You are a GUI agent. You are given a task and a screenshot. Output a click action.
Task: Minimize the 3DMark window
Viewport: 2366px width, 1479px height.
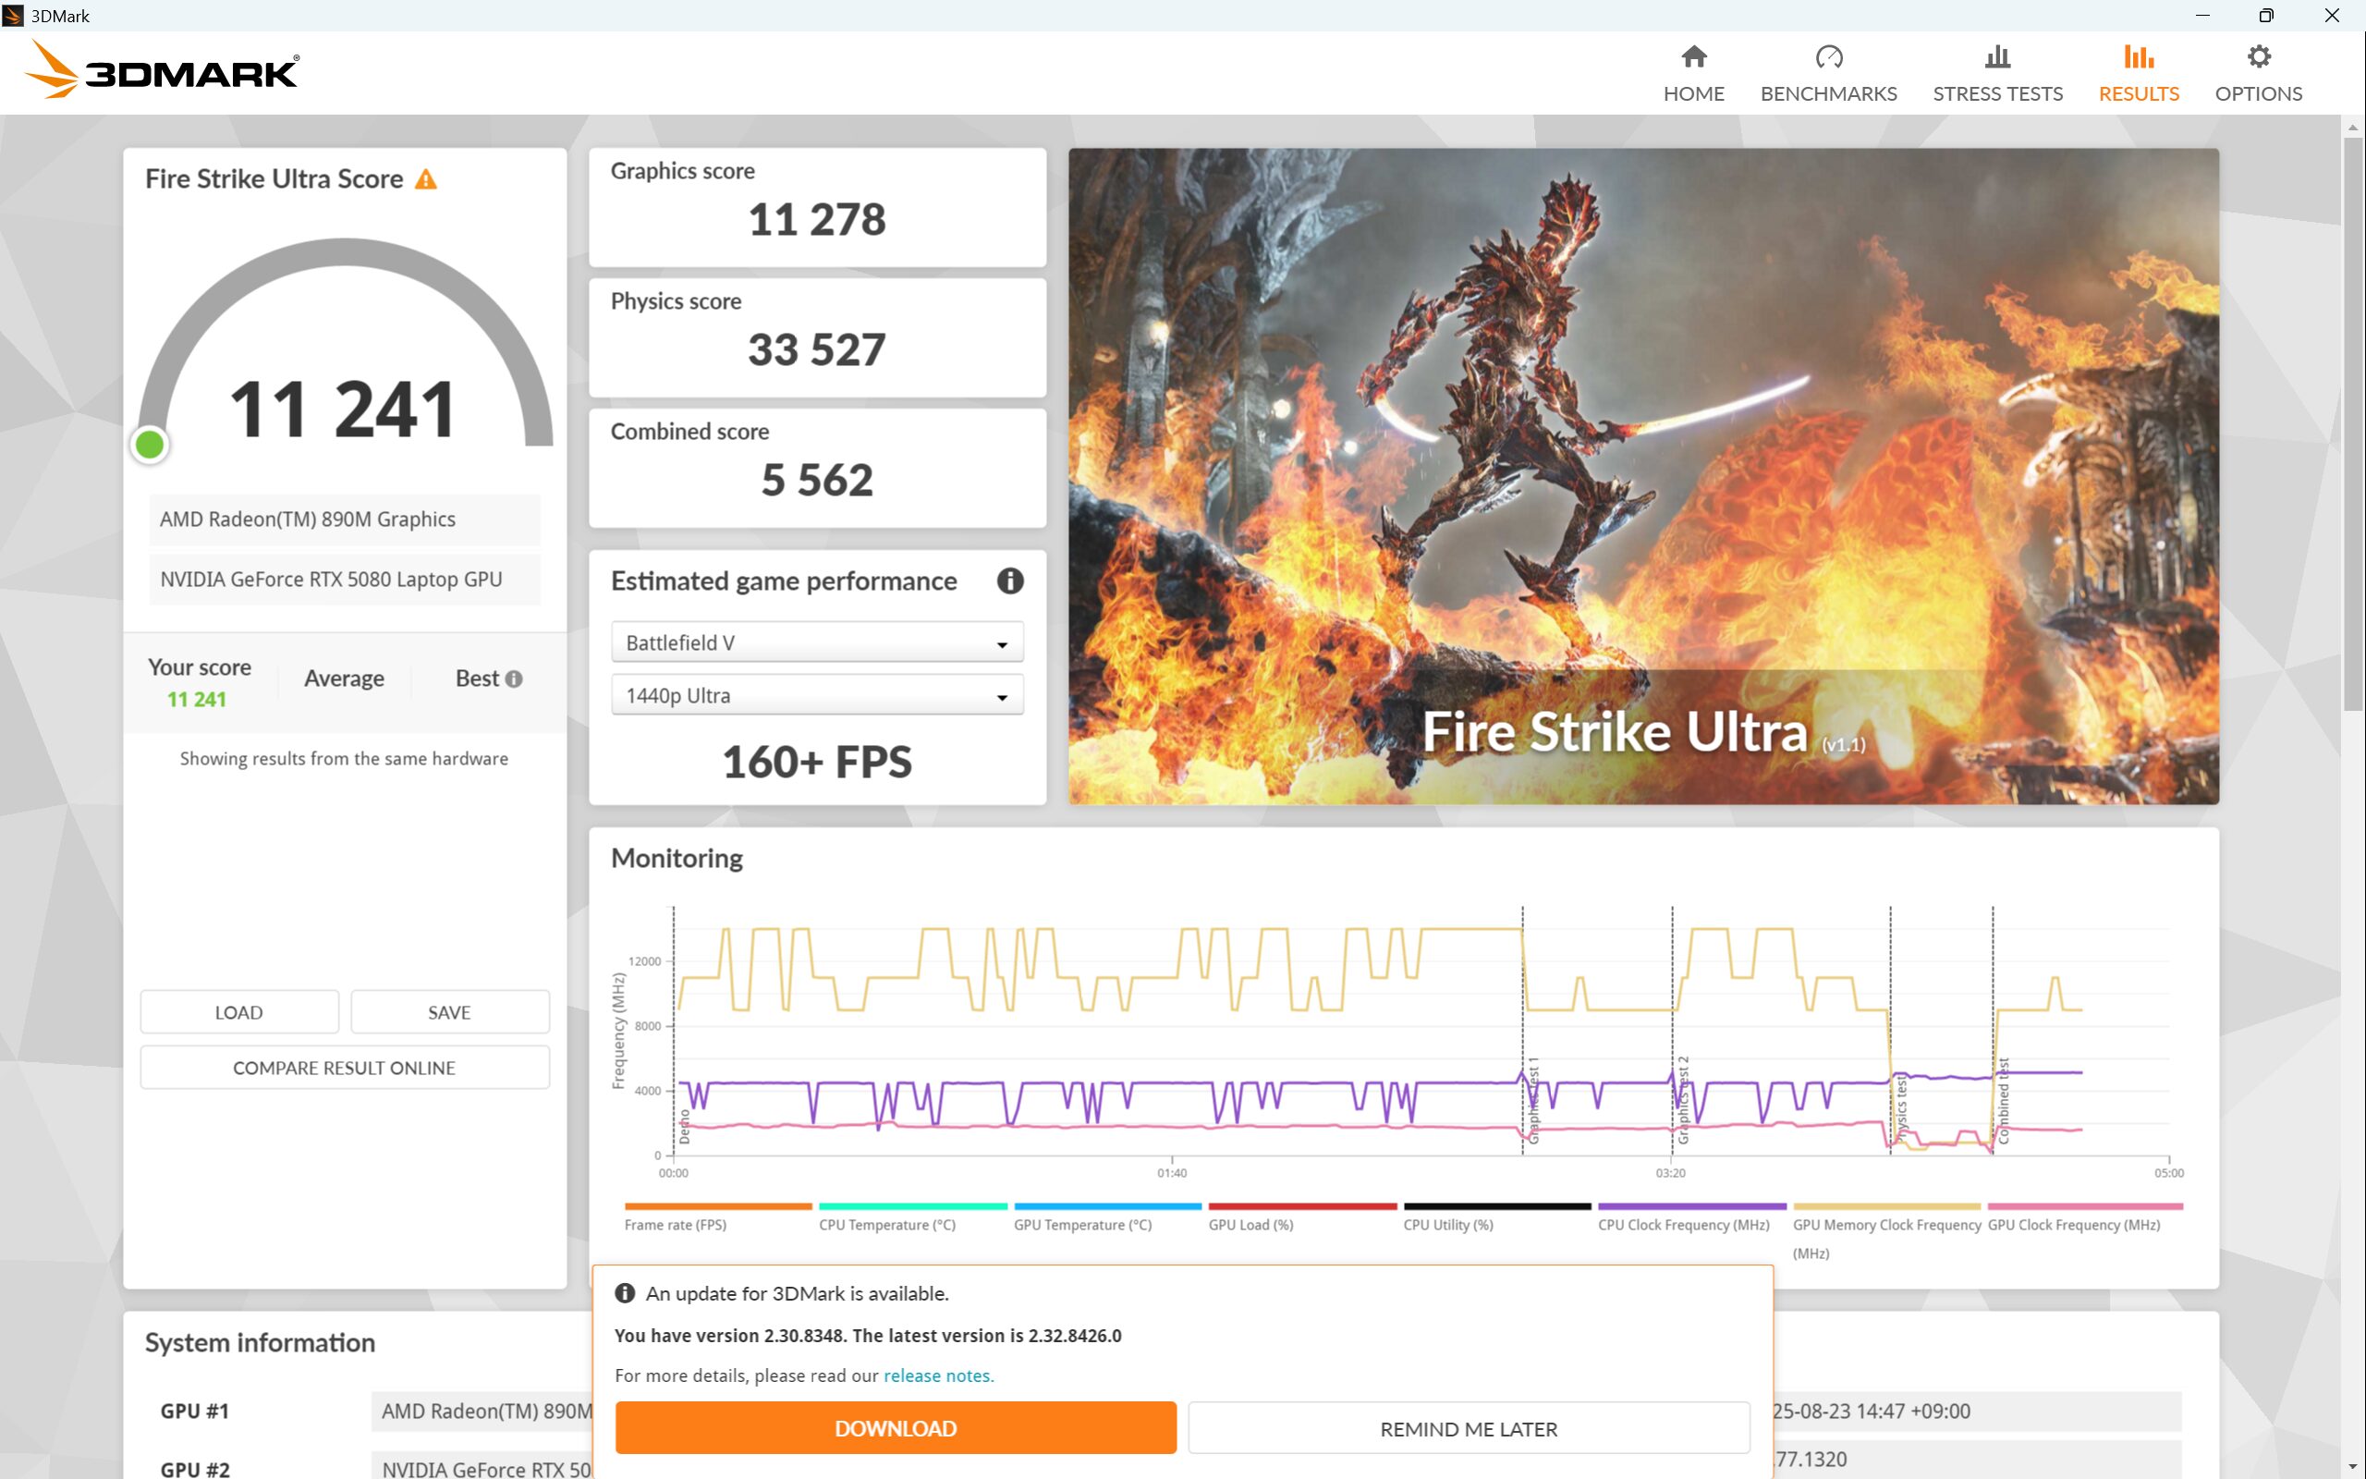pyautogui.click(x=2202, y=16)
